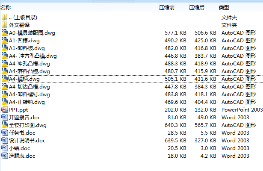This screenshot has height=171, width=263.
Task: Click the A4-落料凸模.dwg file icon
Action: tap(5, 71)
